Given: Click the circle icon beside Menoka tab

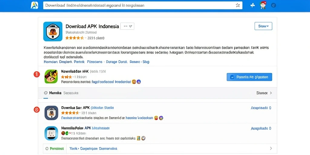Looking at the screenshot, I should pyautogui.click(x=46, y=93).
